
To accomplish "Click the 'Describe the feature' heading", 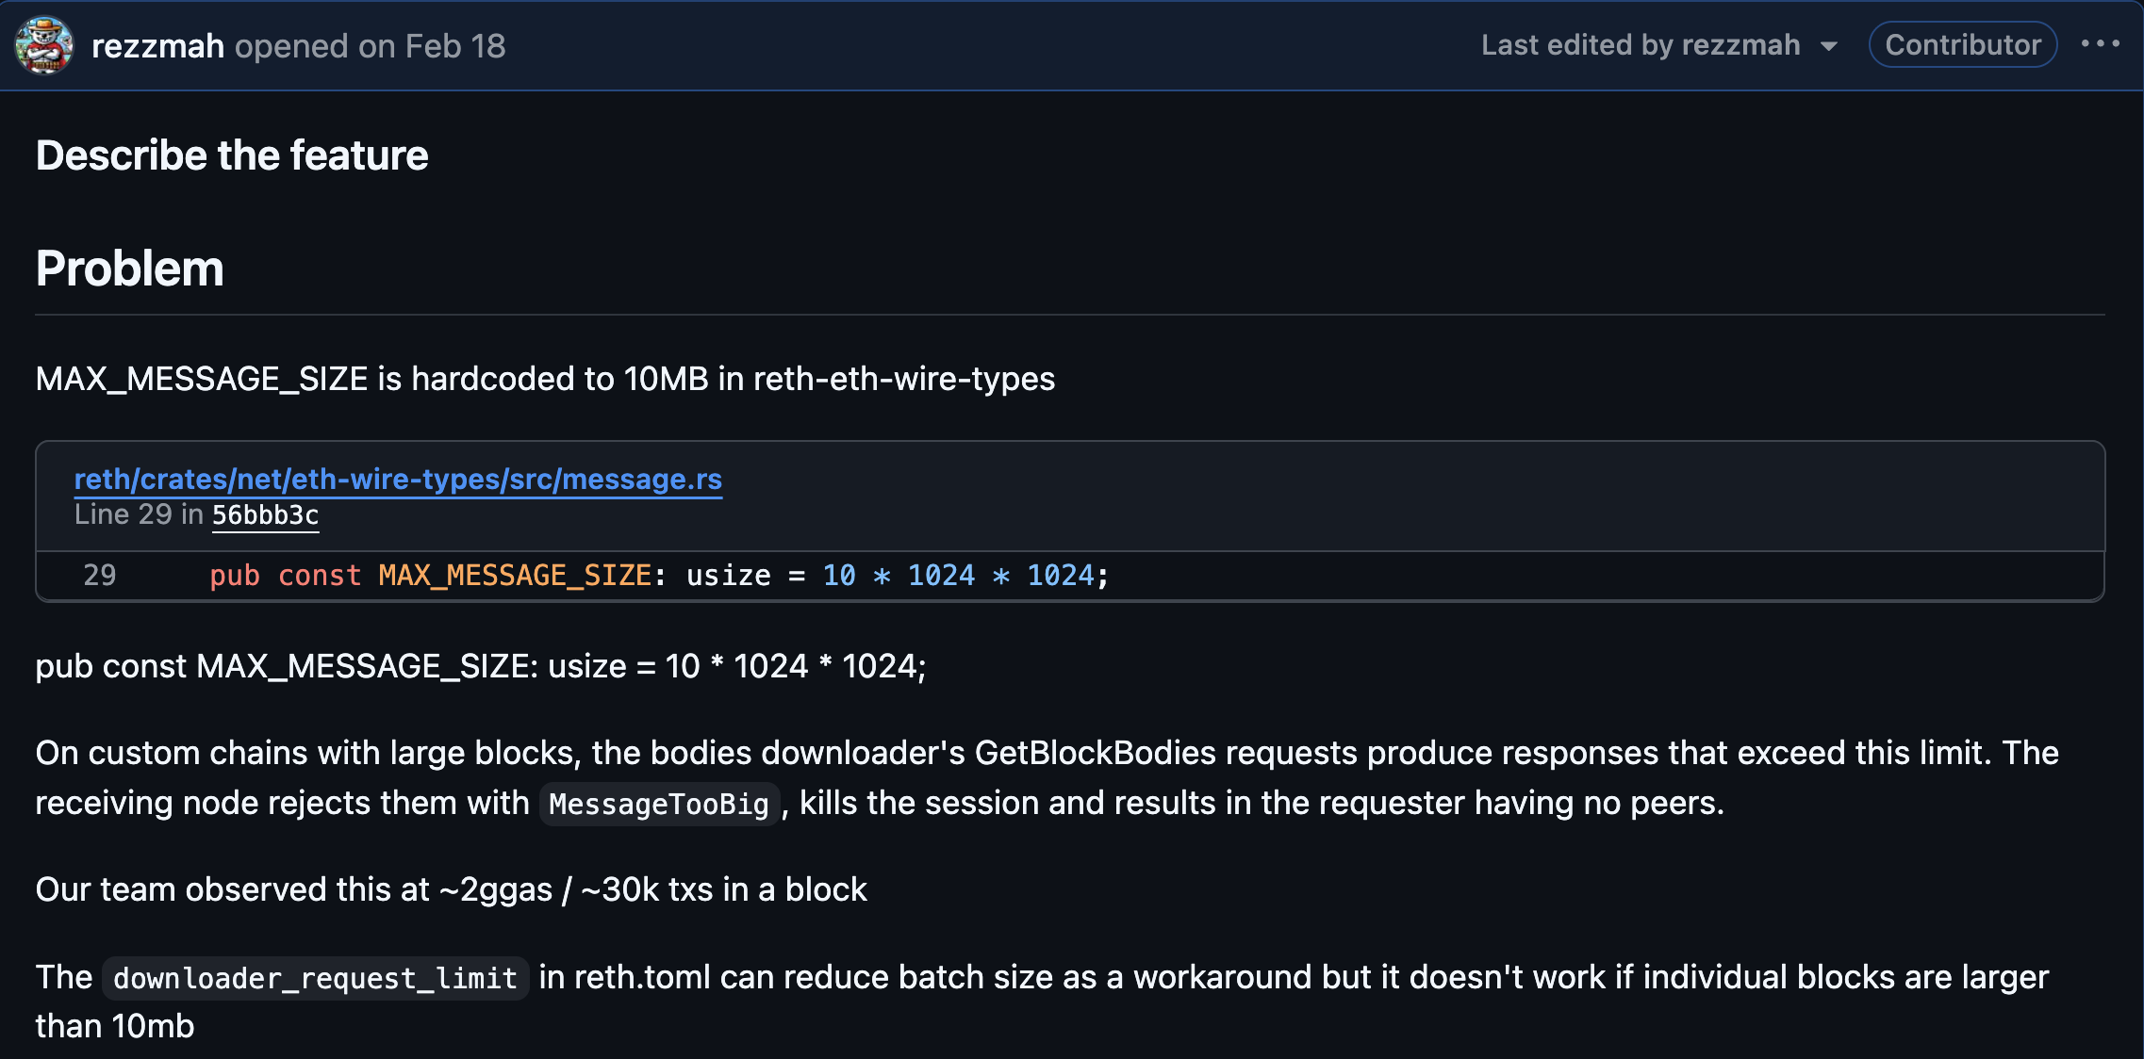I will pyautogui.click(x=232, y=155).
